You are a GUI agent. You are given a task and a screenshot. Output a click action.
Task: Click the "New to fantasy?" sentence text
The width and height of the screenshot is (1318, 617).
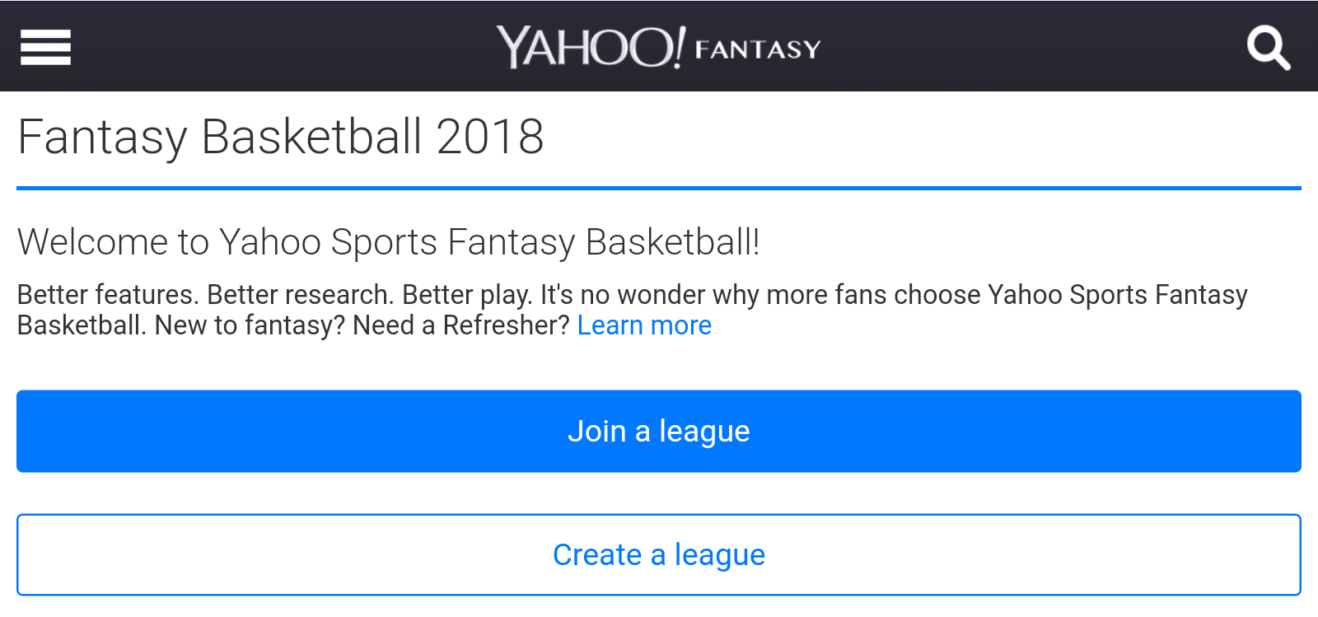point(250,325)
